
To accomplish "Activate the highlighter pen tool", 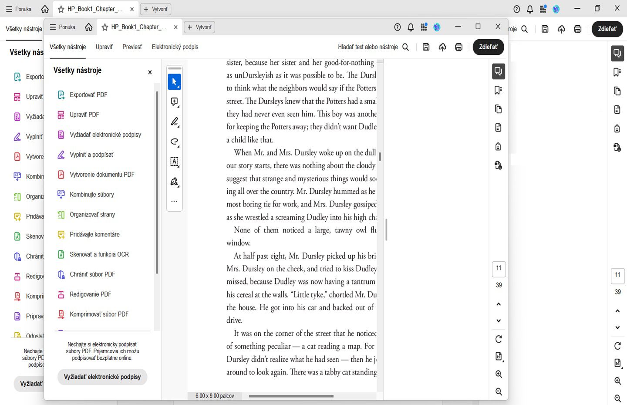I will 174,122.
